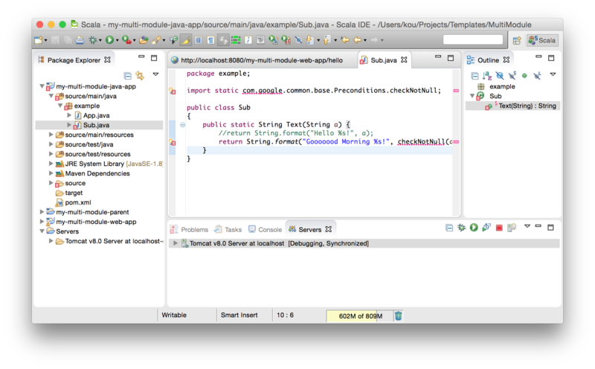Expand Maven Dependencies node
The image size is (595, 369).
tap(51, 173)
